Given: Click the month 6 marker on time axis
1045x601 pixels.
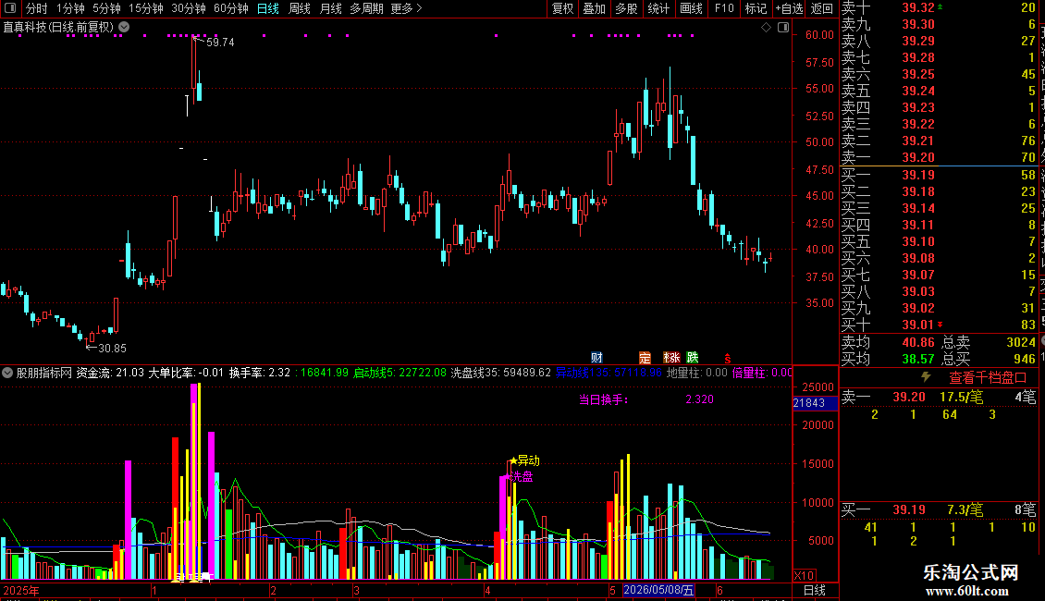Looking at the screenshot, I should coord(719,590).
